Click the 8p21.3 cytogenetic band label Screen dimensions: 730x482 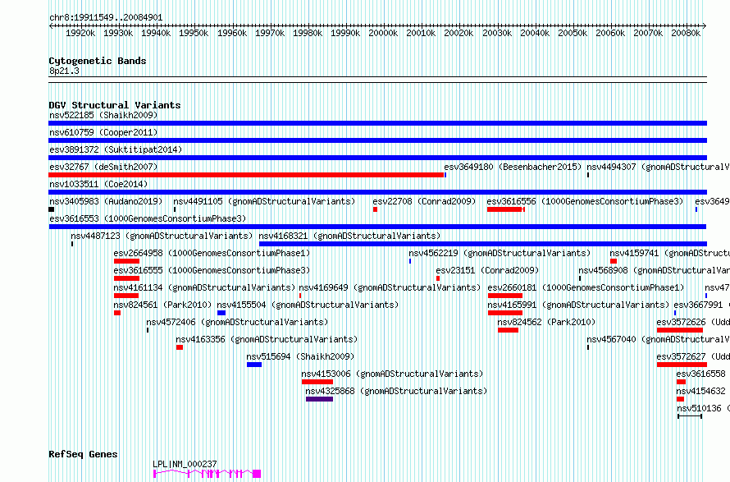click(x=64, y=71)
